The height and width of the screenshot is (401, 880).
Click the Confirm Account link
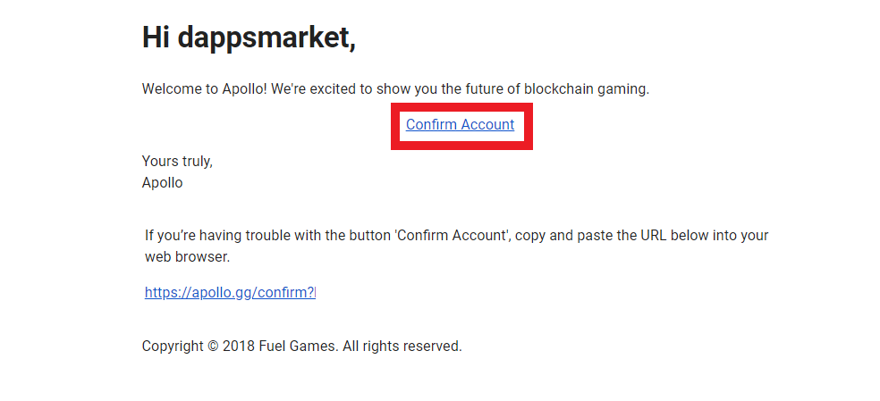(460, 124)
